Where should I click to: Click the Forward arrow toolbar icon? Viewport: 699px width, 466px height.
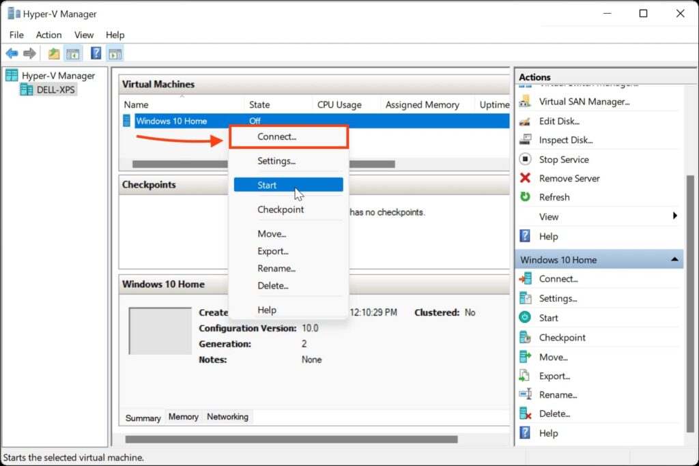point(29,54)
